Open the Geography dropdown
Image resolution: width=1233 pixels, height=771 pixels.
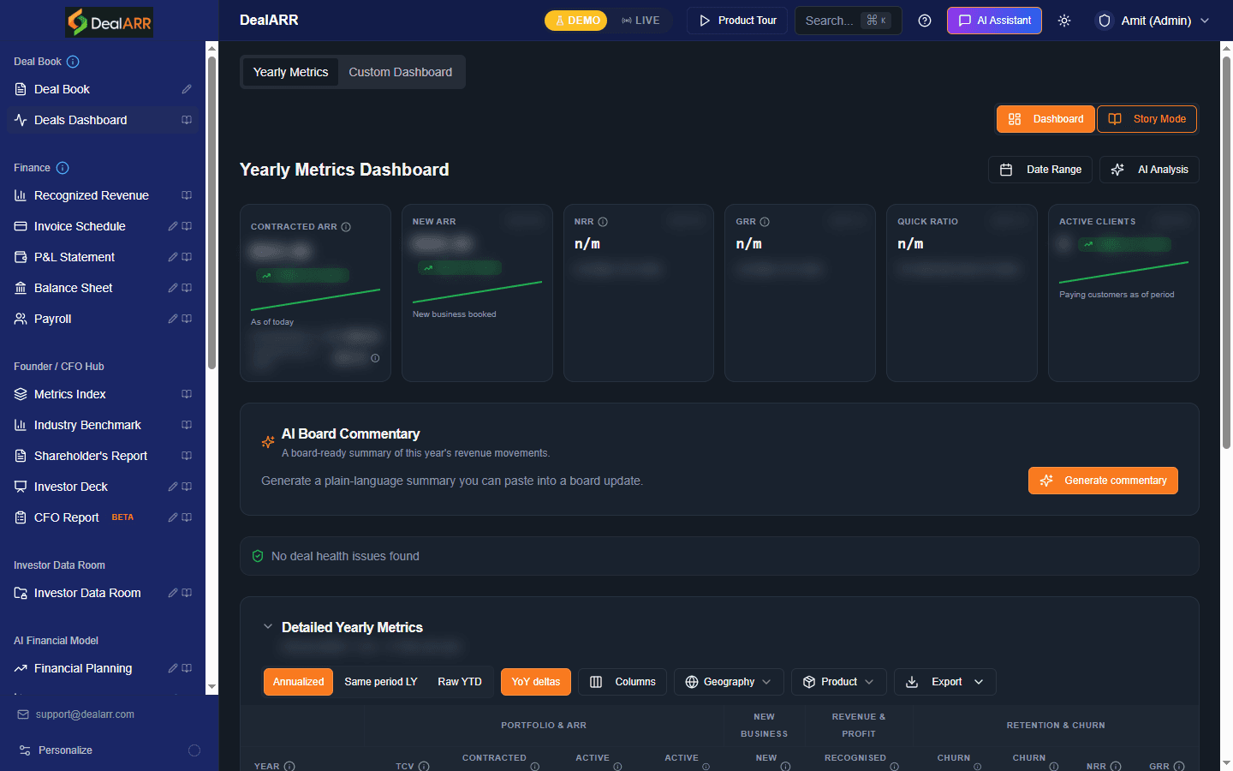(729, 682)
